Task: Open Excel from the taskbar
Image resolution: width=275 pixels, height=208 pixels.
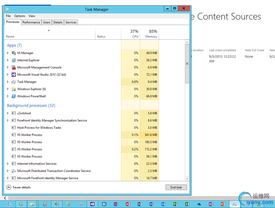Action: pos(187,204)
